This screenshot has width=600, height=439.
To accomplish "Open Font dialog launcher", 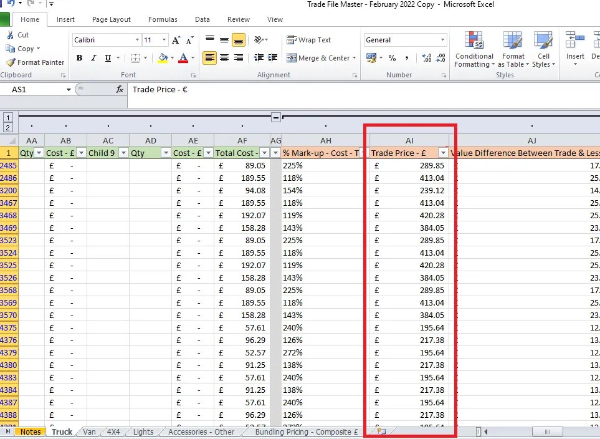I will coord(194,75).
